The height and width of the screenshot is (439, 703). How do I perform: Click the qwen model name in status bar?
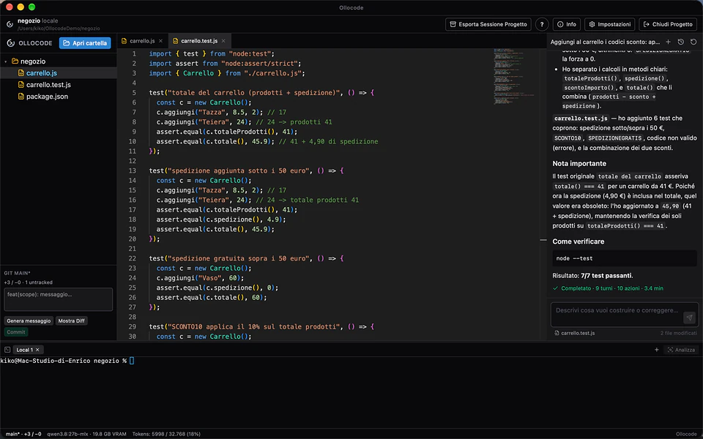tap(86, 434)
